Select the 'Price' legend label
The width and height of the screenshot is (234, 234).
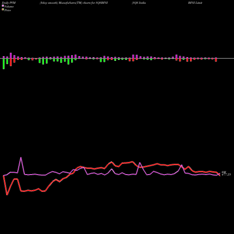7,10
